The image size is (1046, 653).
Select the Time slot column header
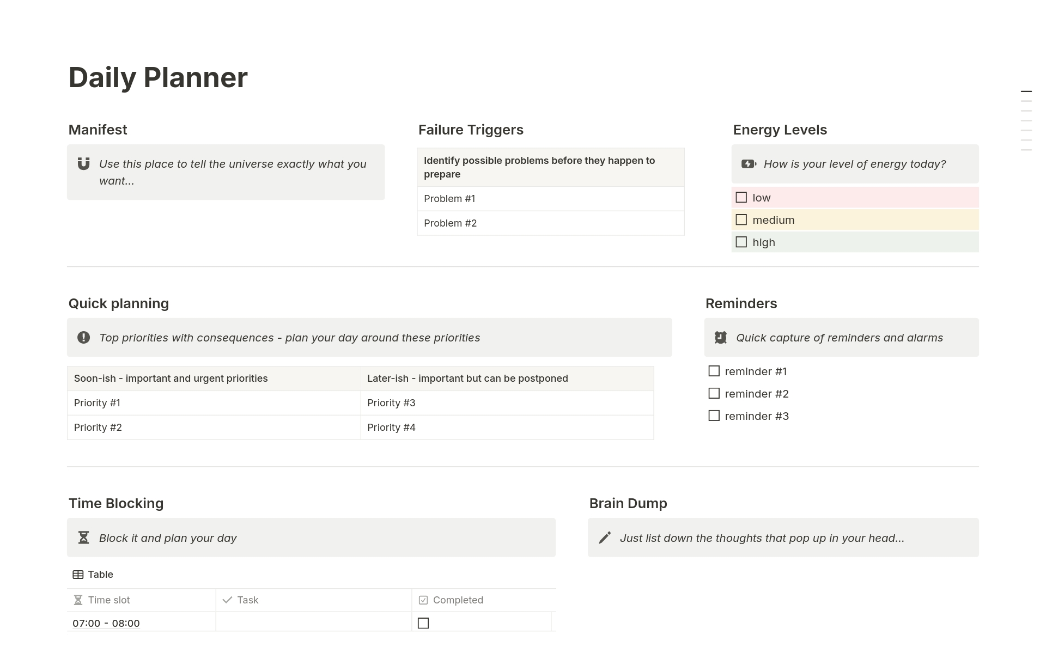tap(109, 600)
